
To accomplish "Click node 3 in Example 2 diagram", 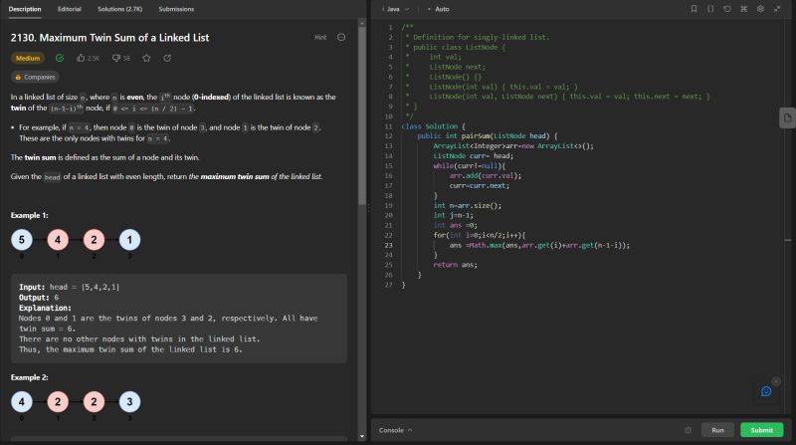I will tap(129, 402).
